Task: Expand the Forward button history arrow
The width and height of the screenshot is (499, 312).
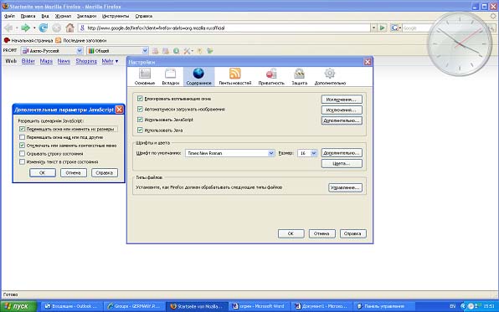Action: (x=34, y=28)
